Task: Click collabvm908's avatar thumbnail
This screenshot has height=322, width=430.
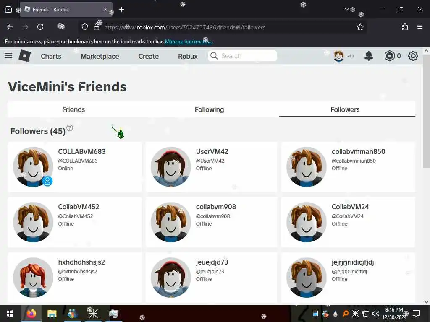Action: pos(171,222)
